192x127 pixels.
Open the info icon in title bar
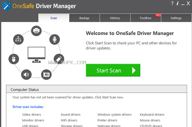click(x=178, y=3)
